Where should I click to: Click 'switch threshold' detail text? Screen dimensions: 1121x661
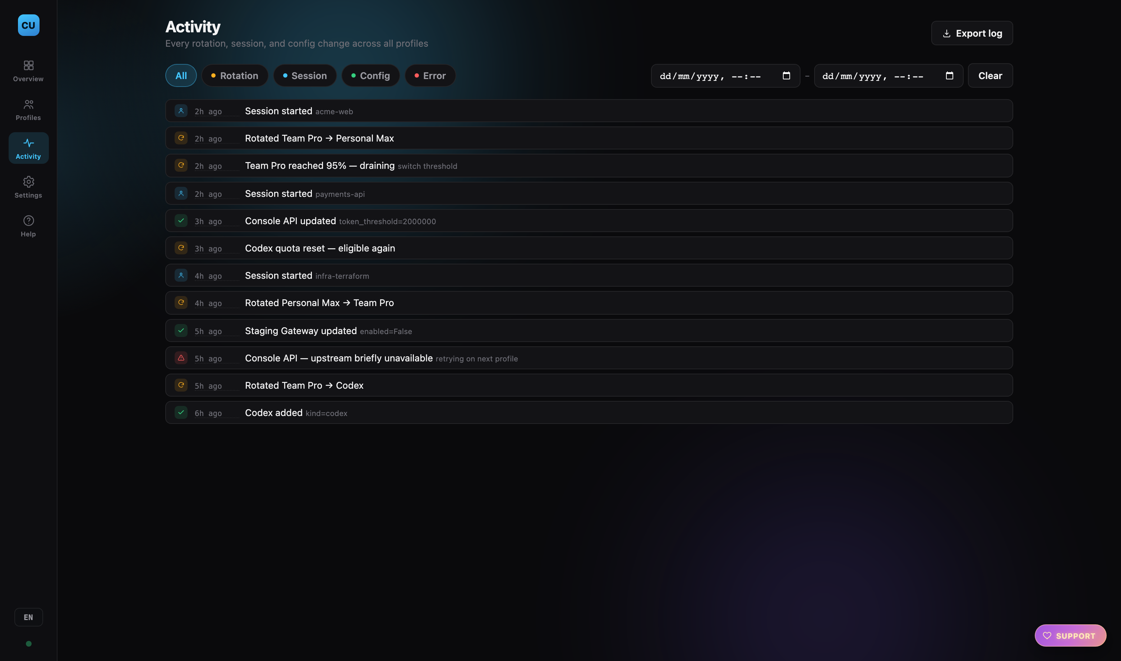point(427,166)
